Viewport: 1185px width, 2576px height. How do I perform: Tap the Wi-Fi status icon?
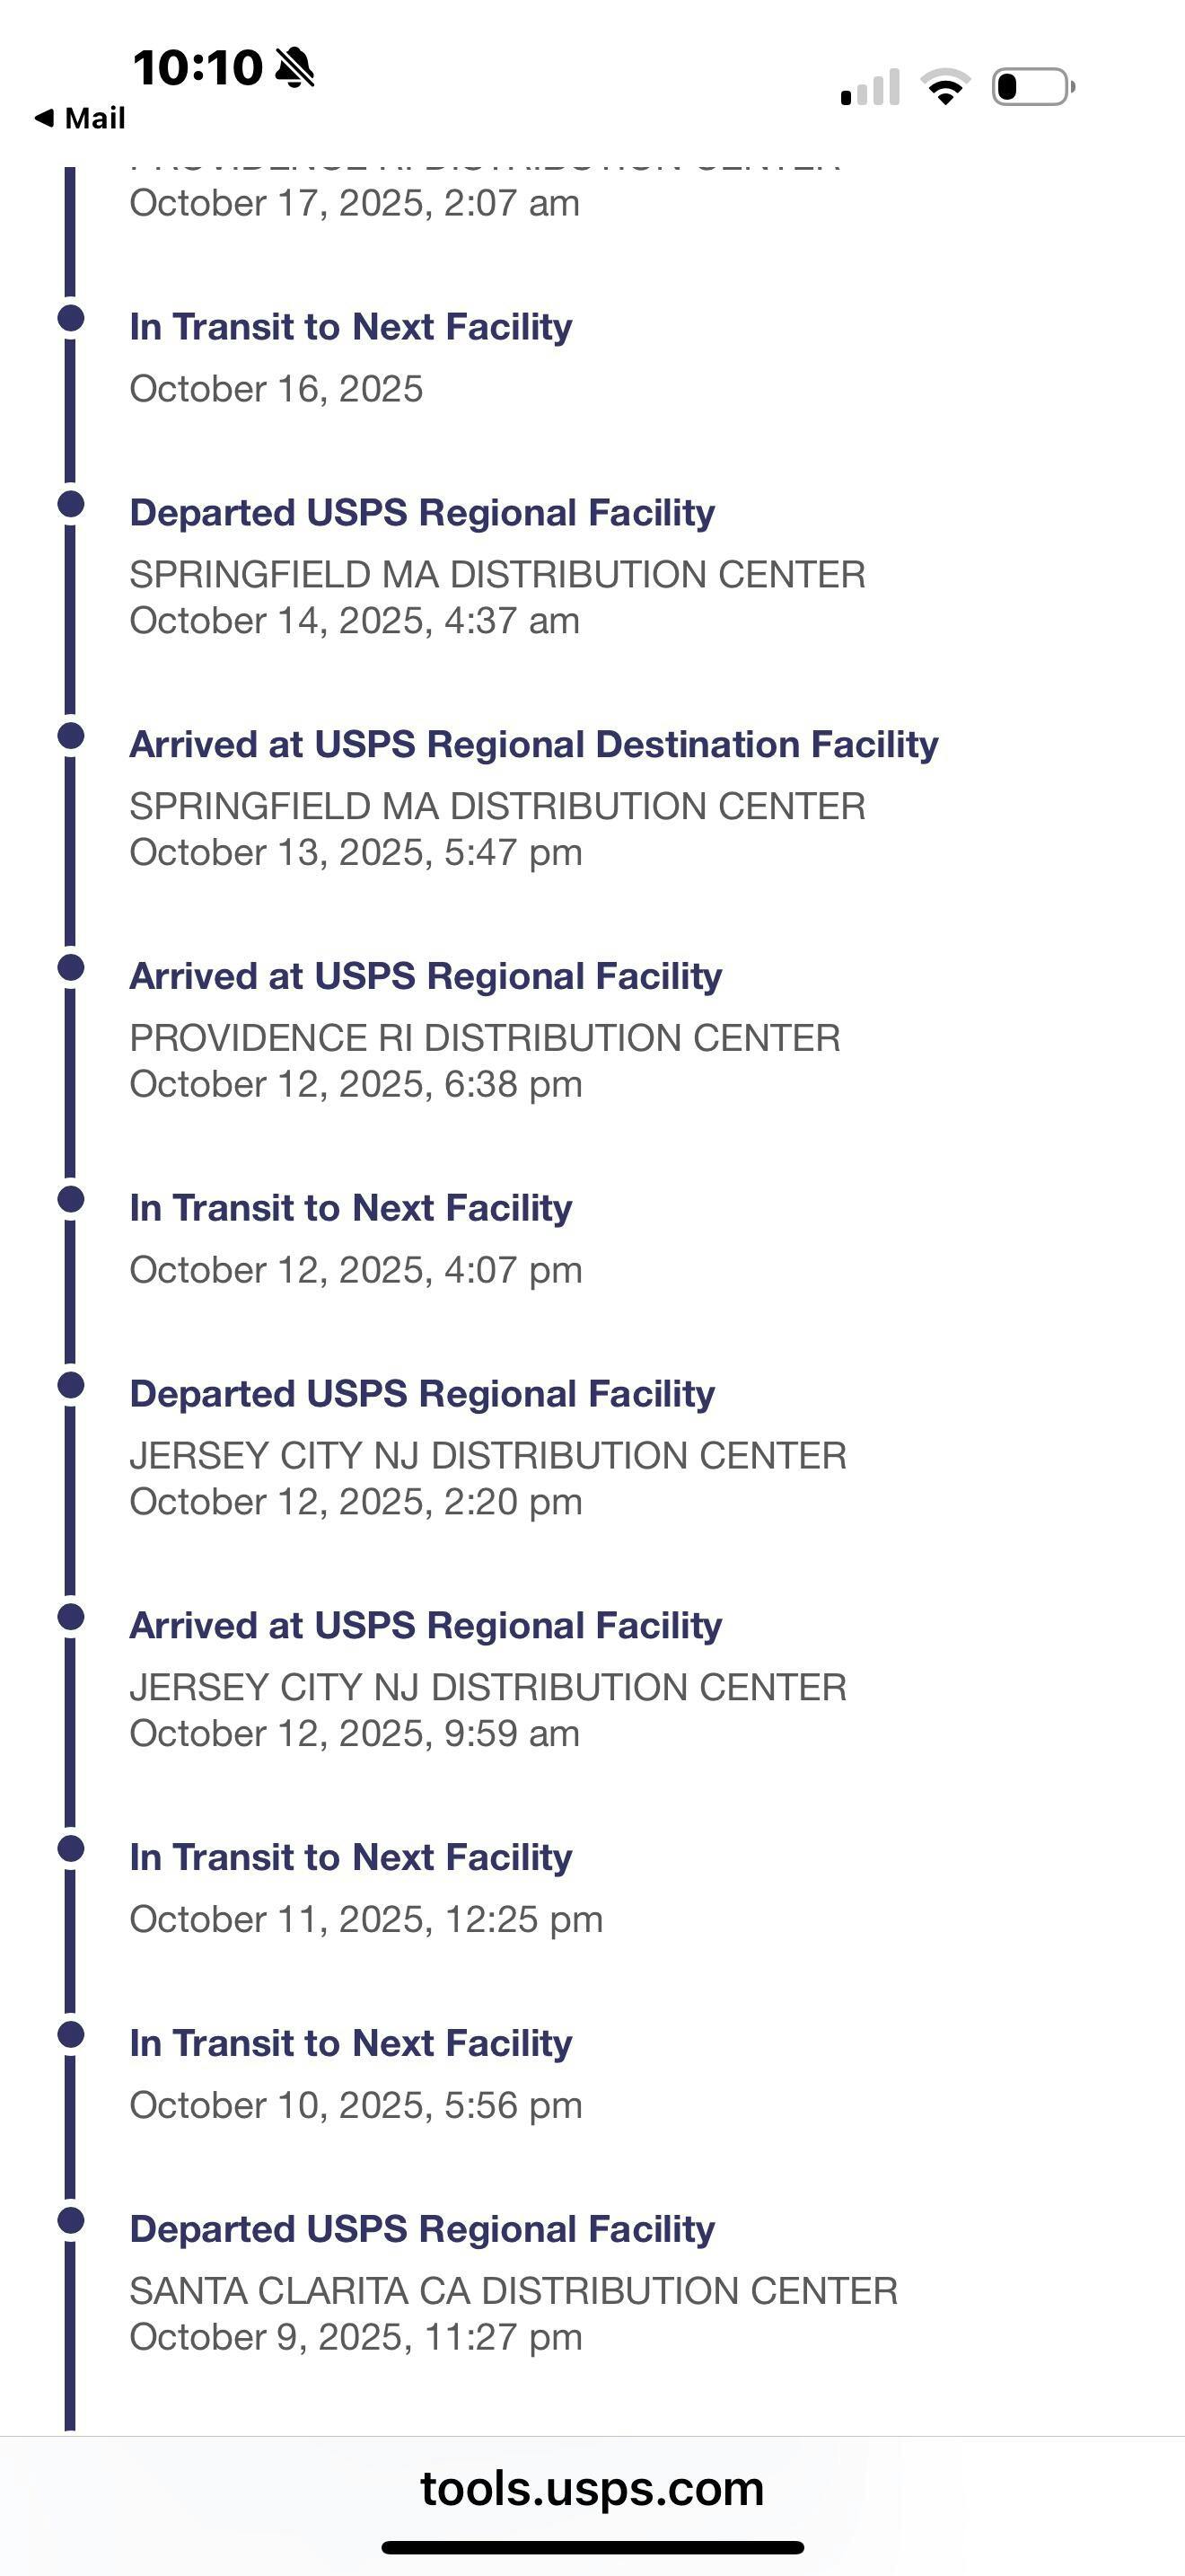945,86
